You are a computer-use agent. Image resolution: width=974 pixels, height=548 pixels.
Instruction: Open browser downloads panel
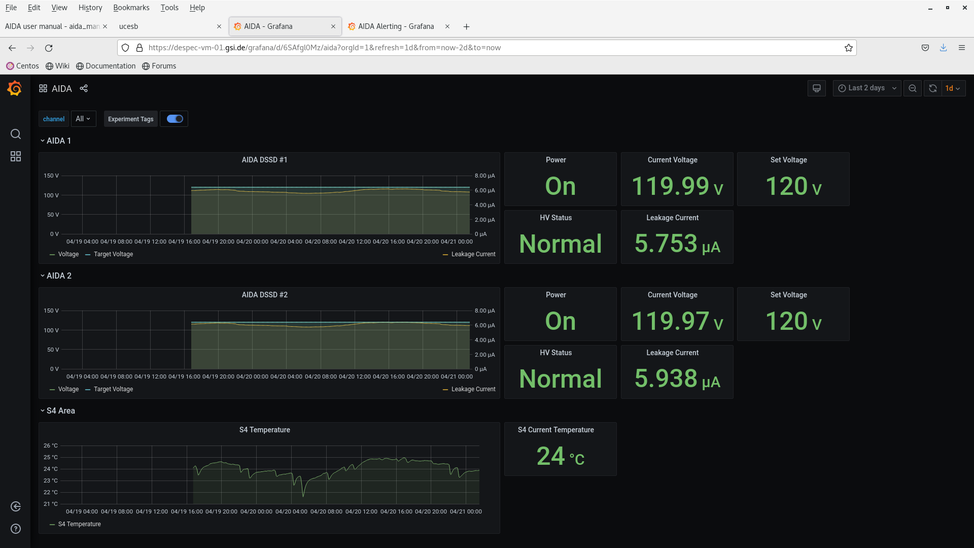[x=944, y=48]
